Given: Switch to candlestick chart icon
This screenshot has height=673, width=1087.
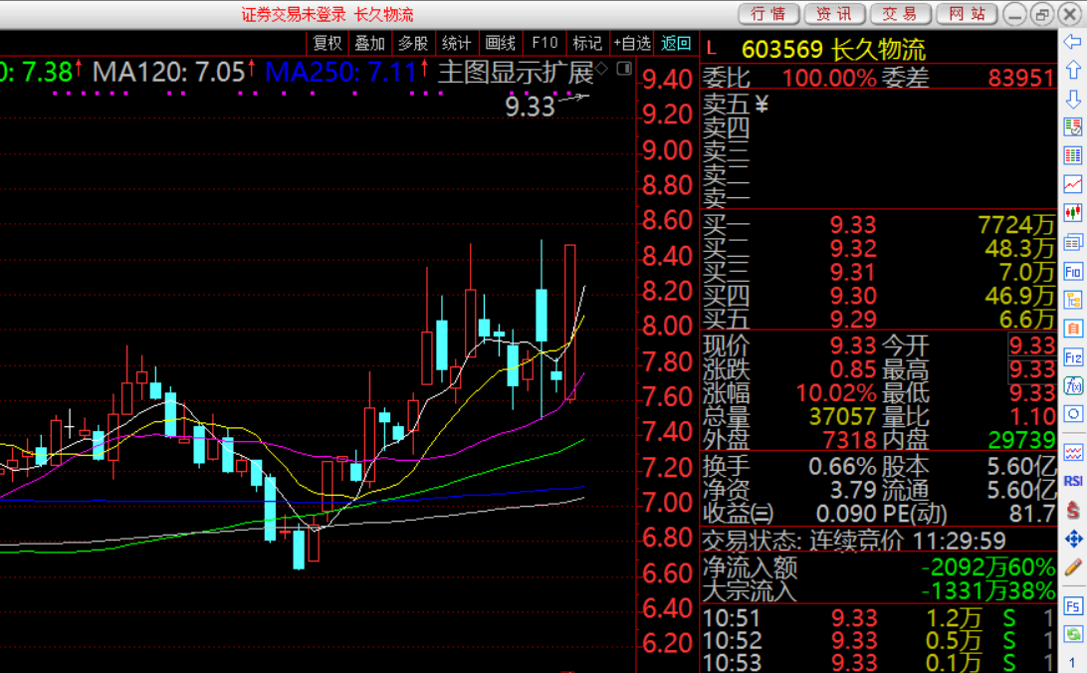Looking at the screenshot, I should 1072,213.
